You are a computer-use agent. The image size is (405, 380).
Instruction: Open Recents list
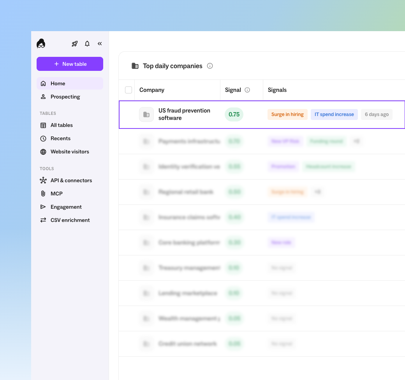pyautogui.click(x=70, y=138)
